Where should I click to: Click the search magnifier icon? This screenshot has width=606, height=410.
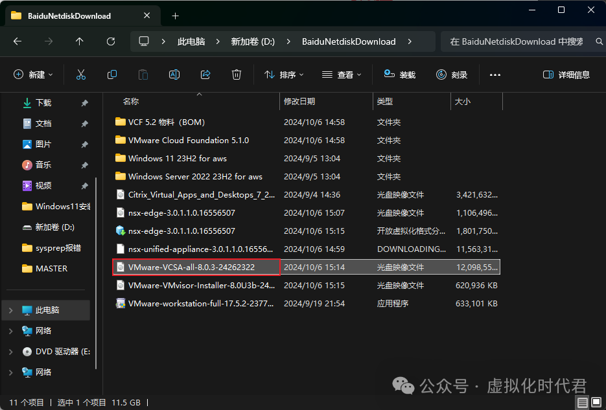tap(599, 41)
